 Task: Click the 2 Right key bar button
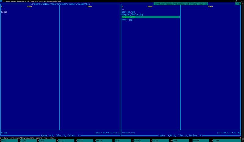[x=28, y=140]
